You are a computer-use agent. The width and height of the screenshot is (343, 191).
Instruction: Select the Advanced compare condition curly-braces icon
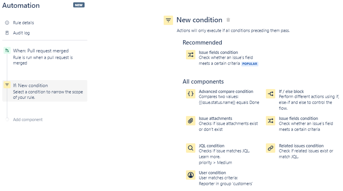point(190,94)
